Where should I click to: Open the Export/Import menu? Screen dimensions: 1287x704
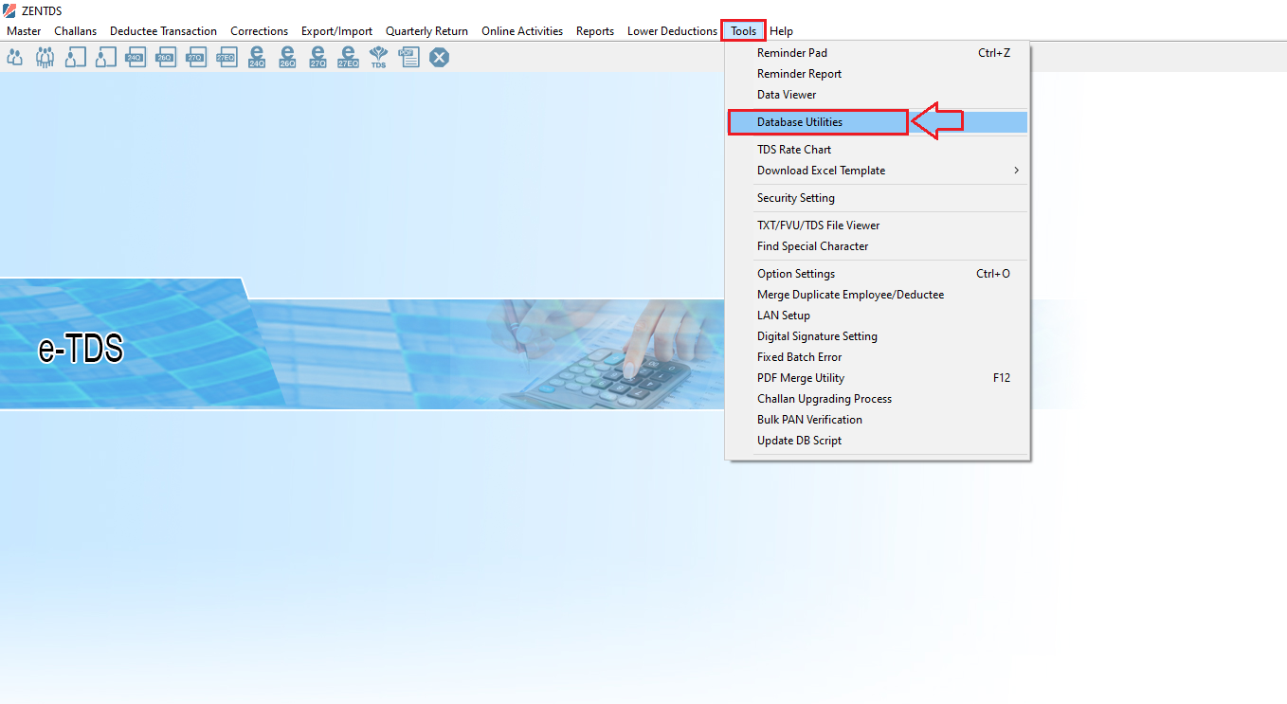pos(336,31)
